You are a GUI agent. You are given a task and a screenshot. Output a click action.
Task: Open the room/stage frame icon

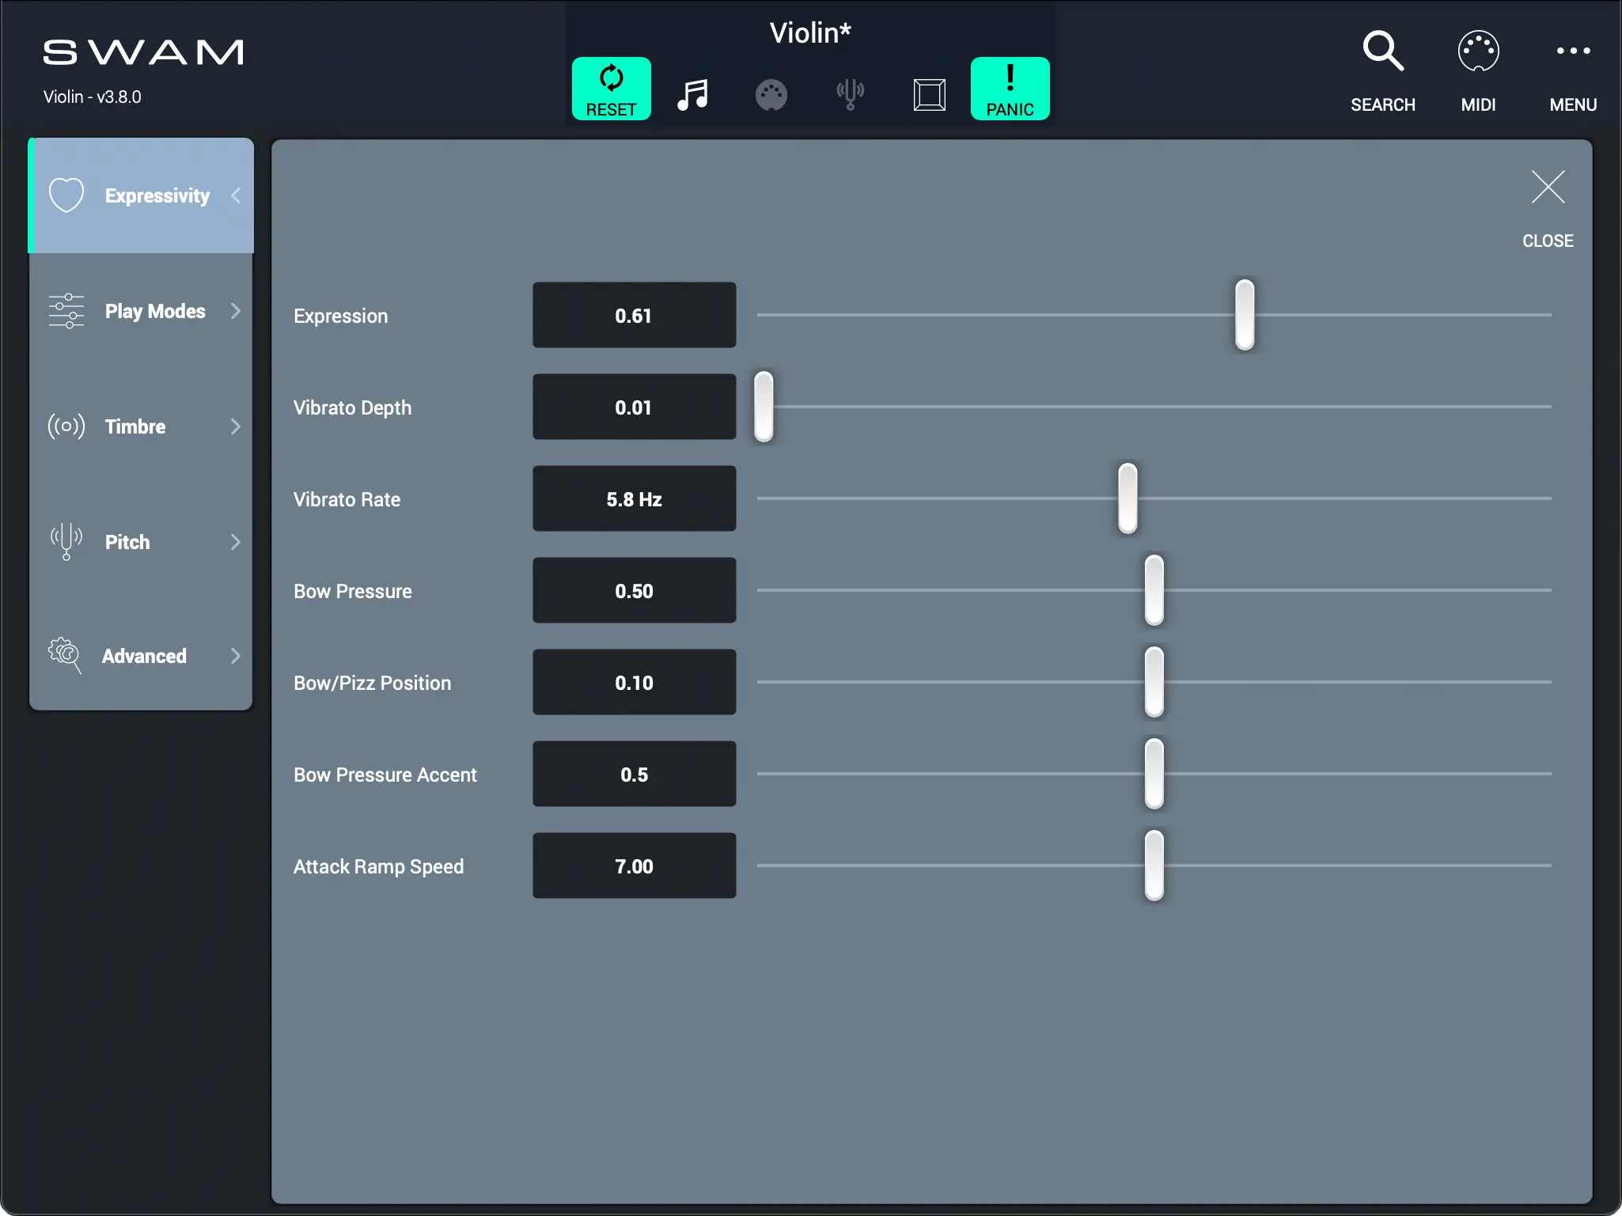click(929, 94)
